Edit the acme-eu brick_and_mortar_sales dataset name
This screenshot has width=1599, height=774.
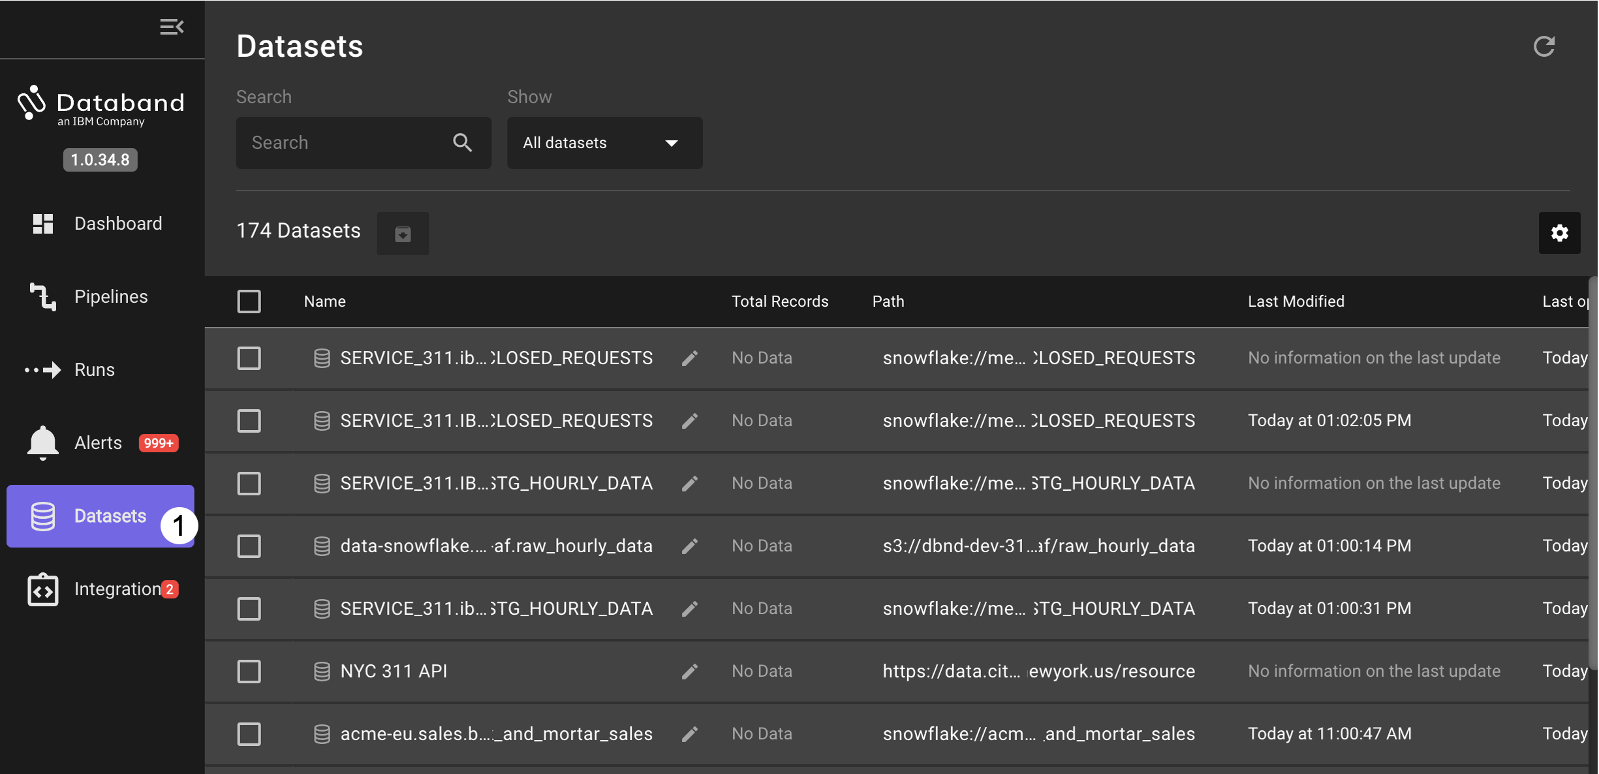pyautogui.click(x=690, y=734)
